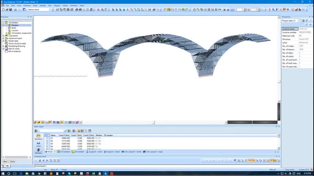Select Column in the structure tree
Image resolution: width=314 pixels, height=176 pixels.
click(x=15, y=30)
